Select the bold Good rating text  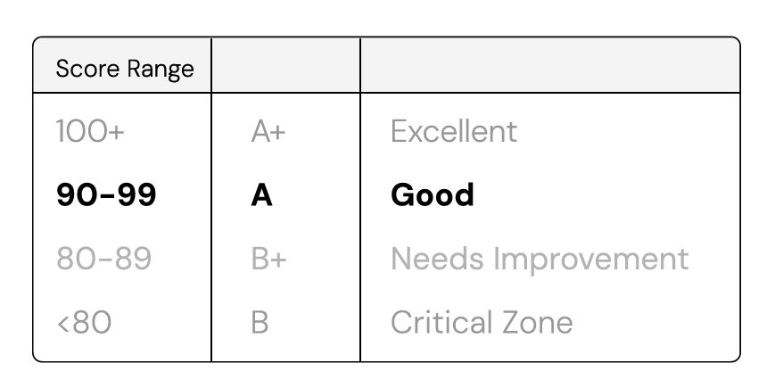433,194
